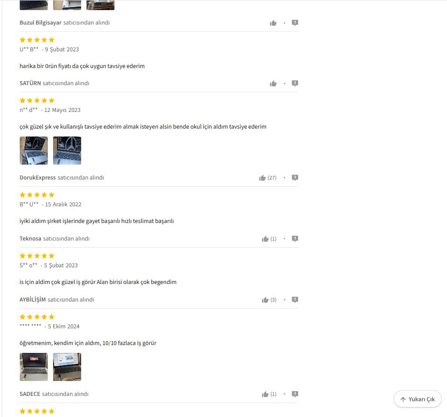This screenshot has width=447, height=417.
Task: View second photo in 5 Ekim 2024 review
Action: 67,367
